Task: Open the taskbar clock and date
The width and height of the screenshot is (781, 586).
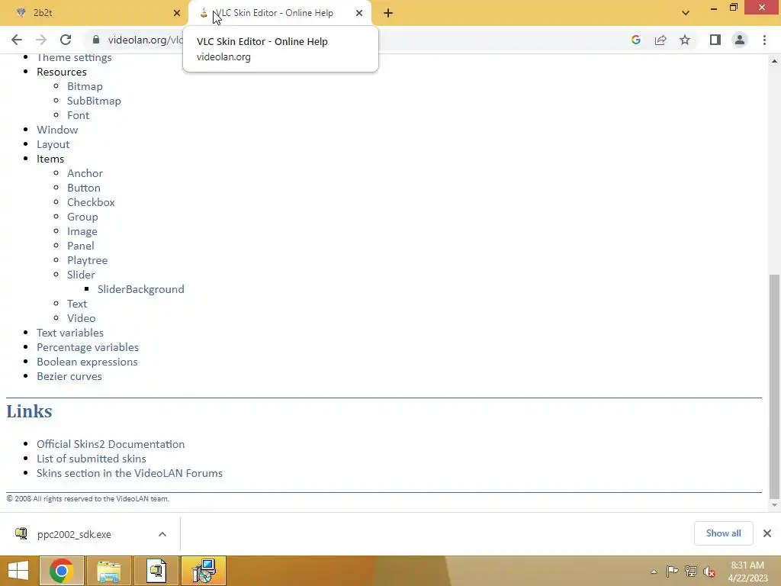Action: pos(747,572)
